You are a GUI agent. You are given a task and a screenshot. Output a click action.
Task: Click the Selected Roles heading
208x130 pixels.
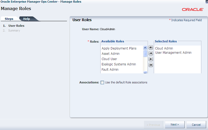pyautogui.click(x=166, y=41)
